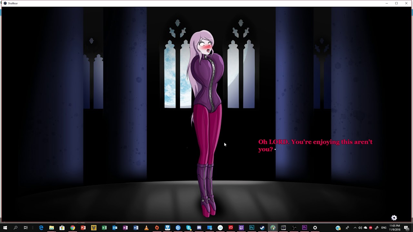Open the volume control in the tray
Viewport: 413px width, 232px height.
pyautogui.click(x=360, y=228)
